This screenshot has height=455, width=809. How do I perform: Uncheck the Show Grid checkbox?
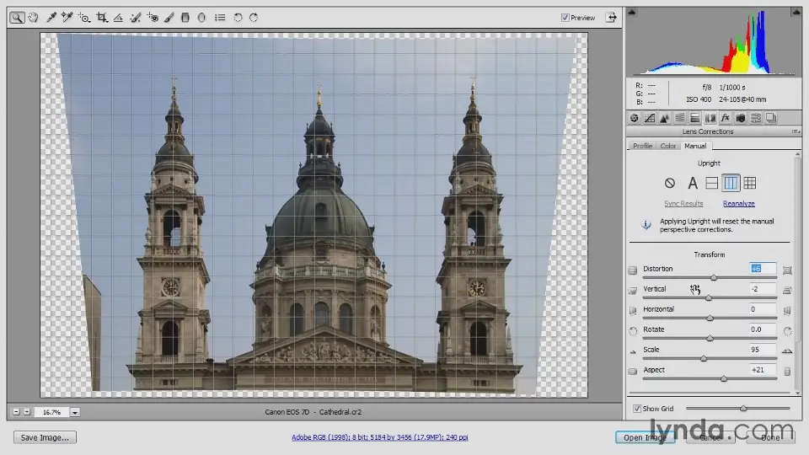click(x=637, y=409)
